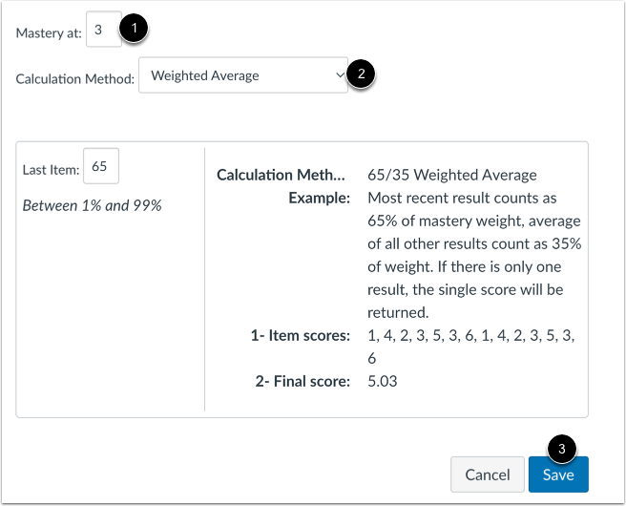Click the 'Mastery at:' label
This screenshot has width=626, height=506.
tap(49, 32)
